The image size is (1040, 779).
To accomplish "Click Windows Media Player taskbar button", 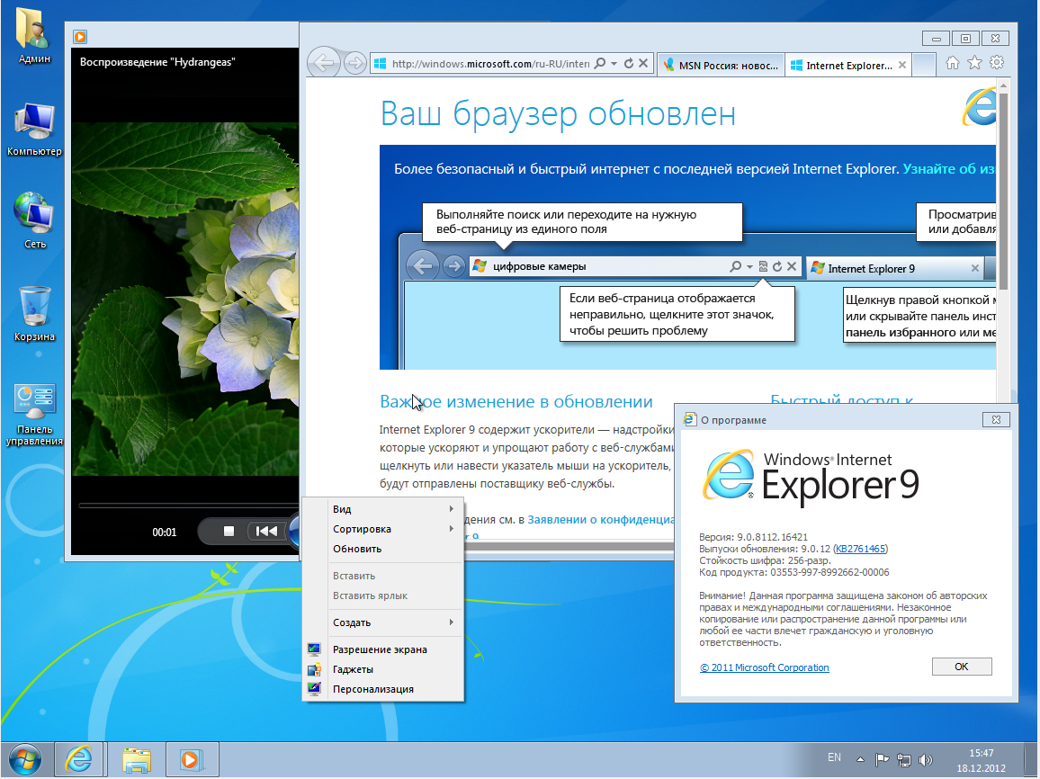I will pos(192,760).
